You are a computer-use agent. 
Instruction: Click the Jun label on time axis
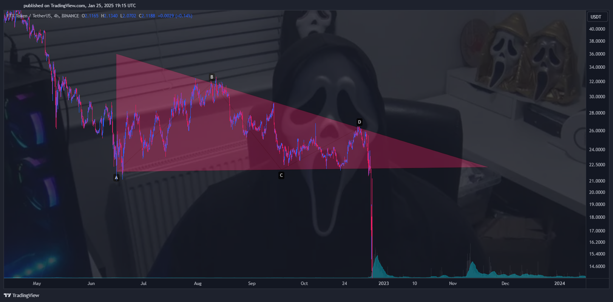(x=91, y=283)
